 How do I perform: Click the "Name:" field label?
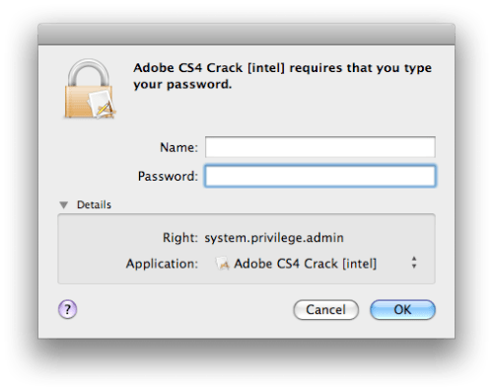[x=179, y=147]
